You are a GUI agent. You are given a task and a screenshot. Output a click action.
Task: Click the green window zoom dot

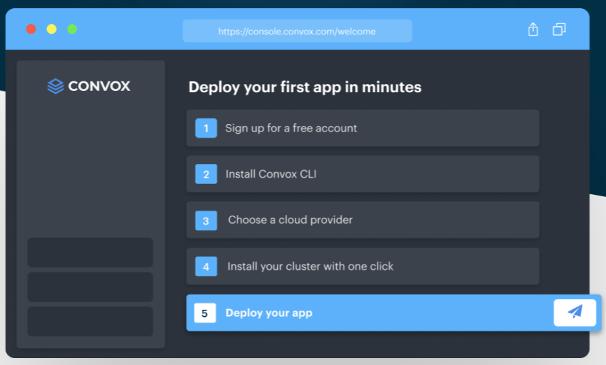(72, 29)
